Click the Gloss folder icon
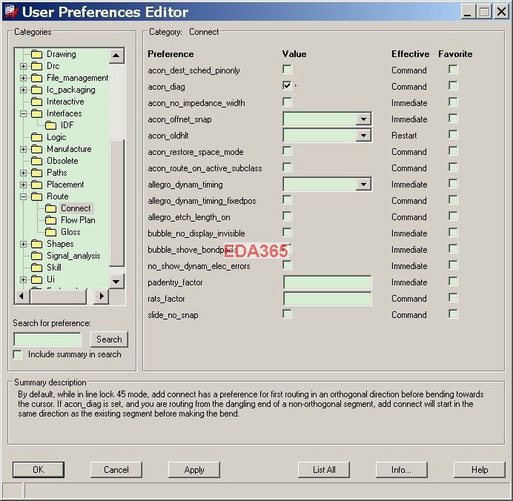 50,232
